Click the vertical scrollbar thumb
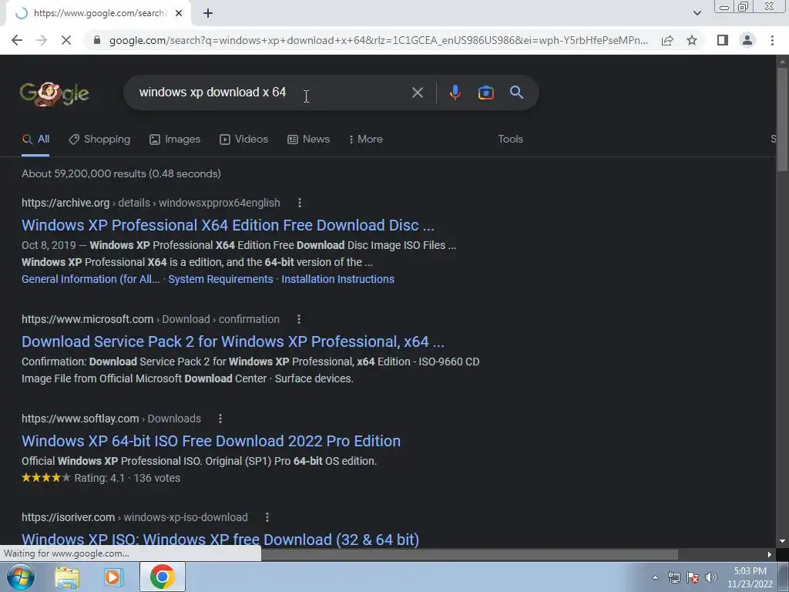This screenshot has height=592, width=789. (x=782, y=119)
